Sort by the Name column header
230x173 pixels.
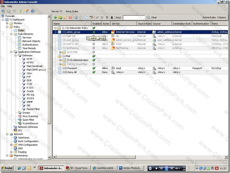tap(72, 24)
